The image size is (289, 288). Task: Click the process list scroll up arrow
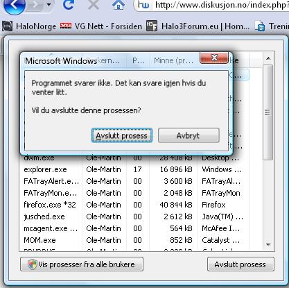pyautogui.click(x=268, y=58)
